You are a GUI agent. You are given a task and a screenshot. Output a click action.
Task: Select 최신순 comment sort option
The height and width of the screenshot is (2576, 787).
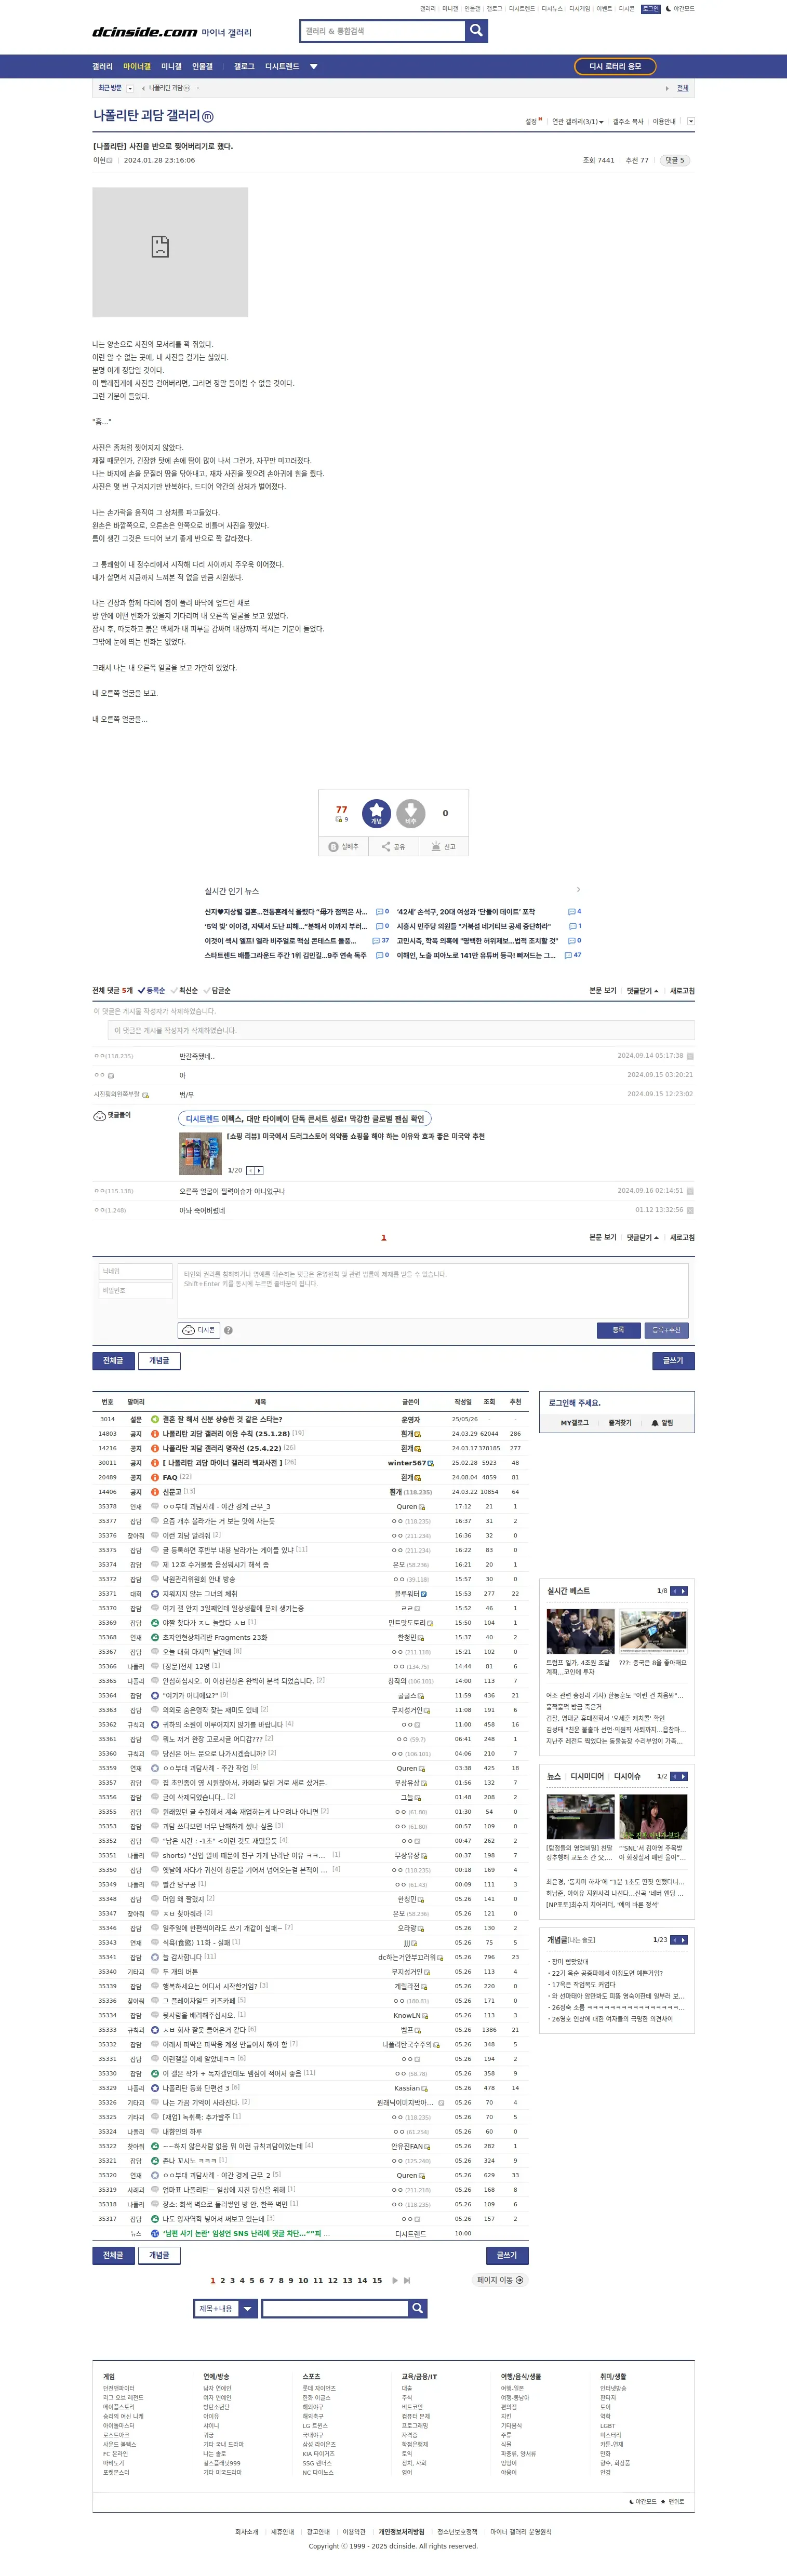(x=184, y=990)
